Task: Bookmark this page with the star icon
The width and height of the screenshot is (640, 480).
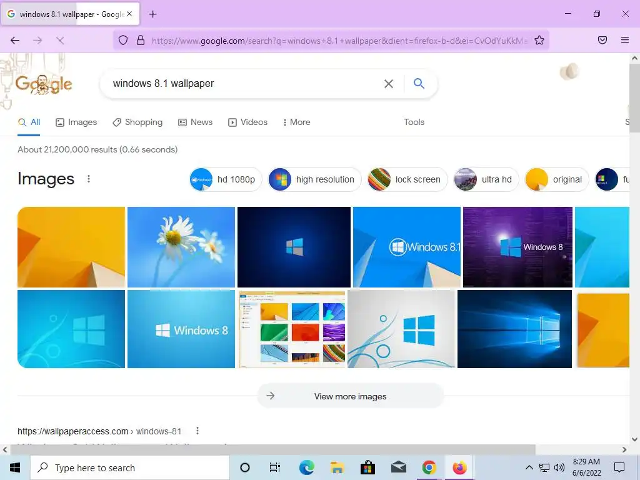Action: (539, 40)
